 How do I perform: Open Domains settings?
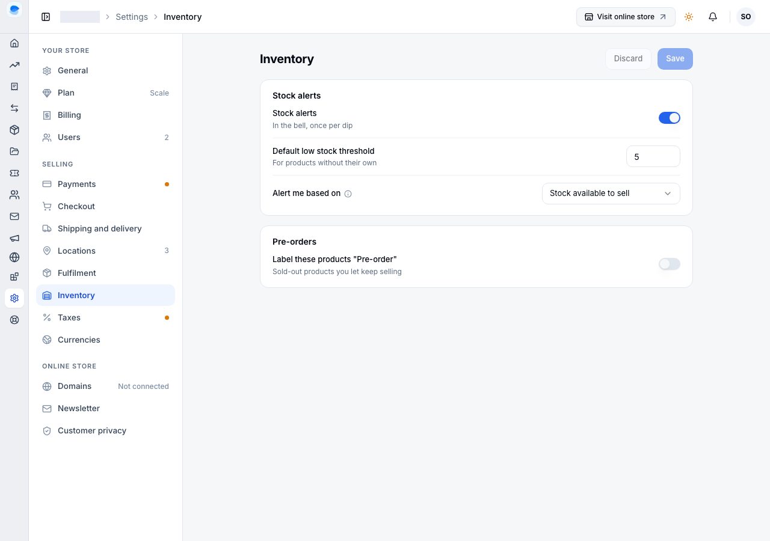105,386
